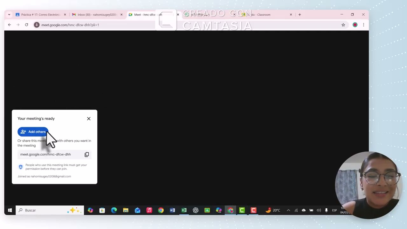Open the Chrome three-dot menu
Screen dimensions: 407x229
coord(363,25)
